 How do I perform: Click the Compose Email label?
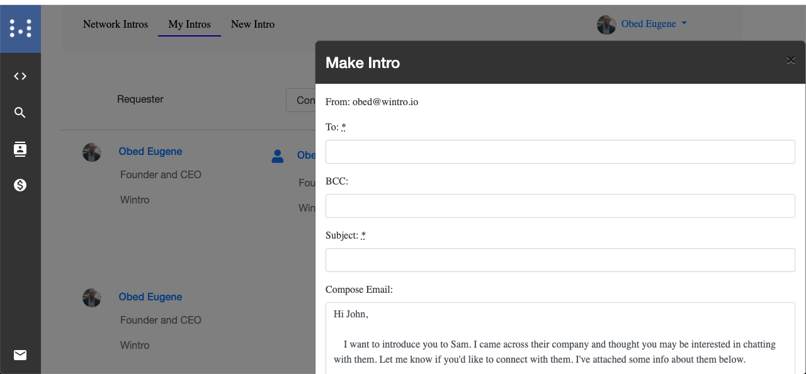[359, 290]
